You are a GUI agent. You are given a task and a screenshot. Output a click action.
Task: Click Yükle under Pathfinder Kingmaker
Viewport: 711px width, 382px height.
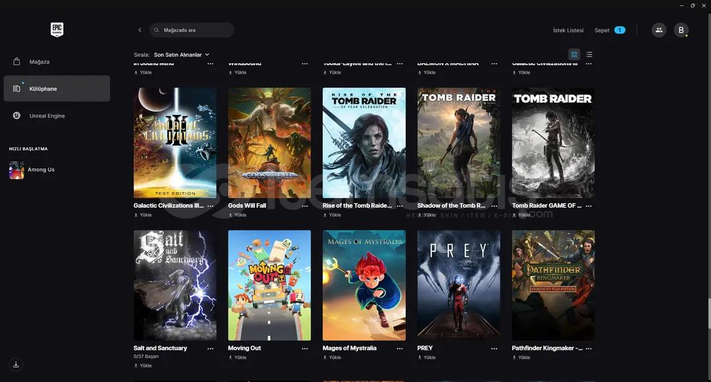click(521, 357)
